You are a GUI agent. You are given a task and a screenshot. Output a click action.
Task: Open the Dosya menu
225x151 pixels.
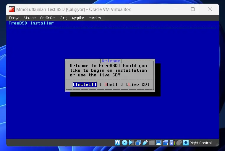(x=14, y=18)
